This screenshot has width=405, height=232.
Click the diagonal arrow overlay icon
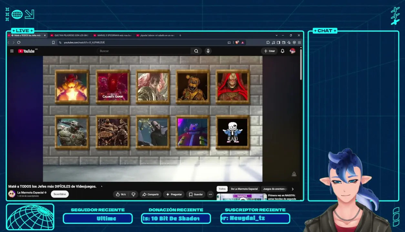point(29,14)
